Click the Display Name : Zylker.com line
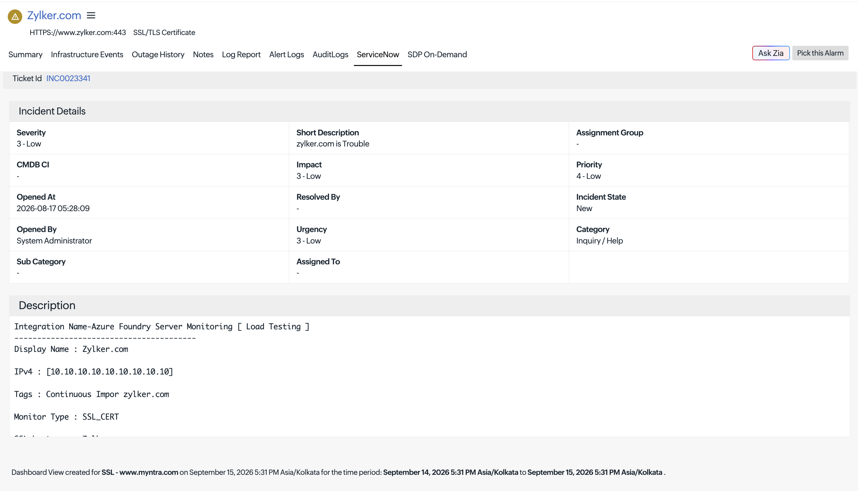This screenshot has width=858, height=491. click(71, 349)
